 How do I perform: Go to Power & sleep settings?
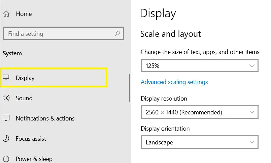tap(34, 159)
